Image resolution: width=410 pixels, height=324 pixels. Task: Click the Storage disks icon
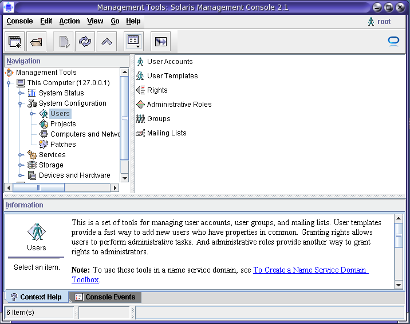pos(32,165)
